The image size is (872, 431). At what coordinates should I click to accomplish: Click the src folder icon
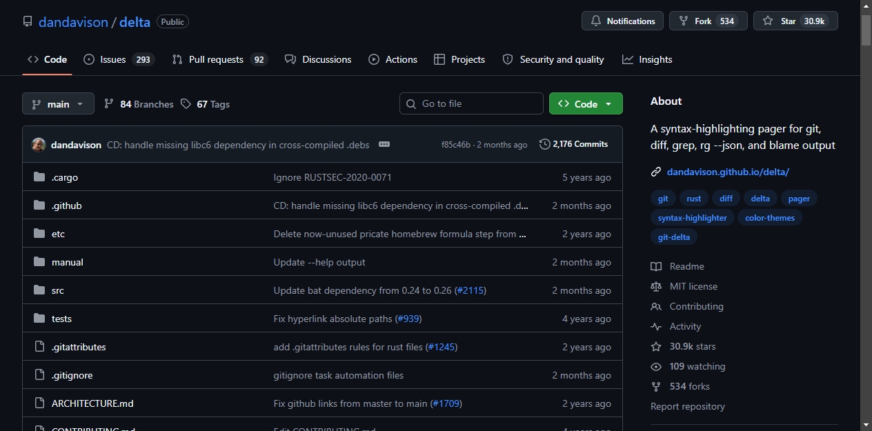39,290
